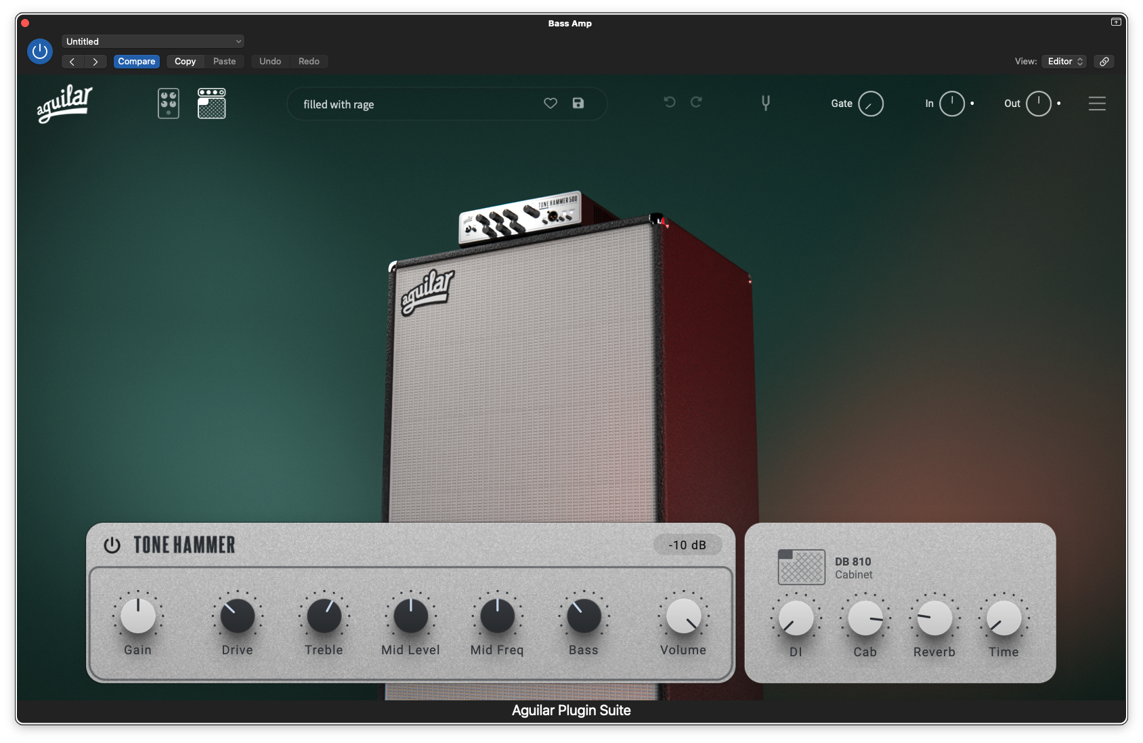This screenshot has width=1143, height=743.
Task: Click the 'DB 810' cabinet name text
Action: (x=853, y=561)
